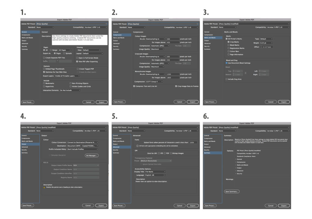Tick the Bookmarks include checkbox
Screen dimensions: 312x219
(44, 83)
